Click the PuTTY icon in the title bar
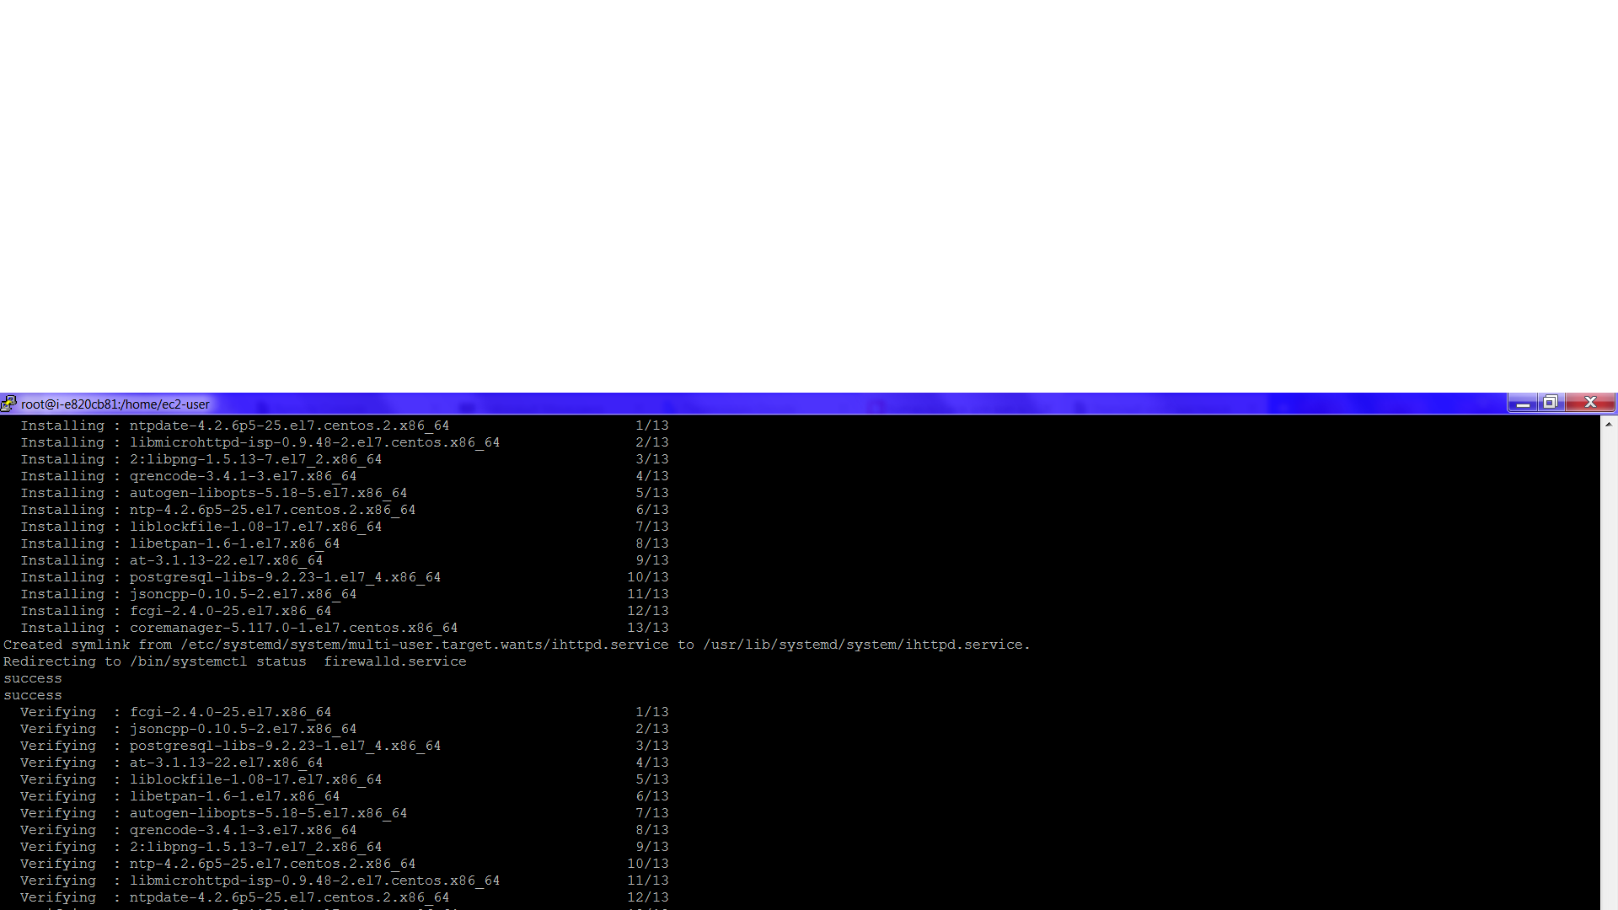Screen dimensions: 1618x910 pyautogui.click(x=8, y=404)
